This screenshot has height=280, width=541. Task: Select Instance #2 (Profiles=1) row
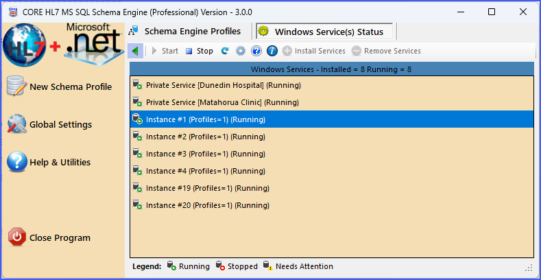pos(332,137)
